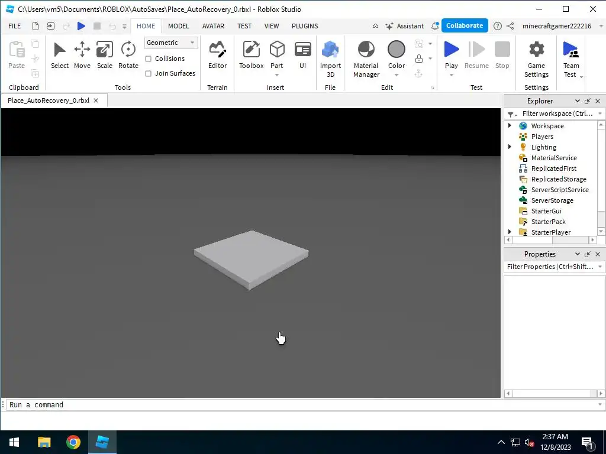Open the UI insert tool
This screenshot has height=454, width=606.
coord(302,56)
